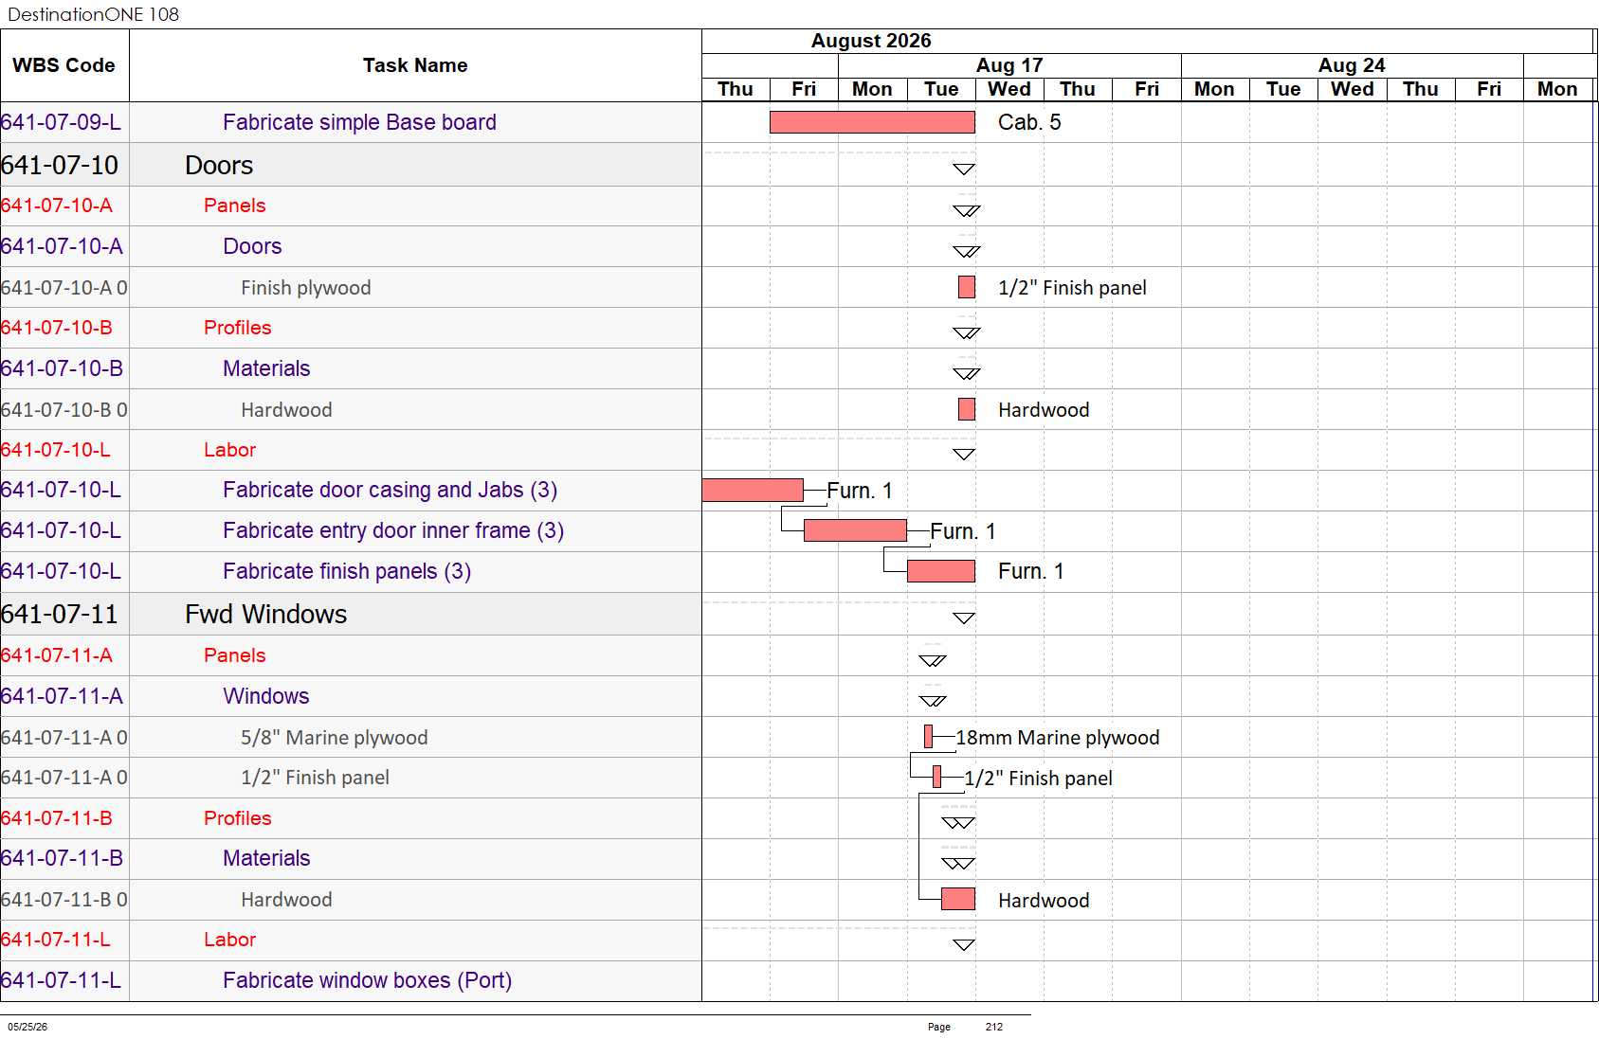Click the 18mm Marine plywood task bar
The width and height of the screenshot is (1599, 1039).
coord(929,737)
